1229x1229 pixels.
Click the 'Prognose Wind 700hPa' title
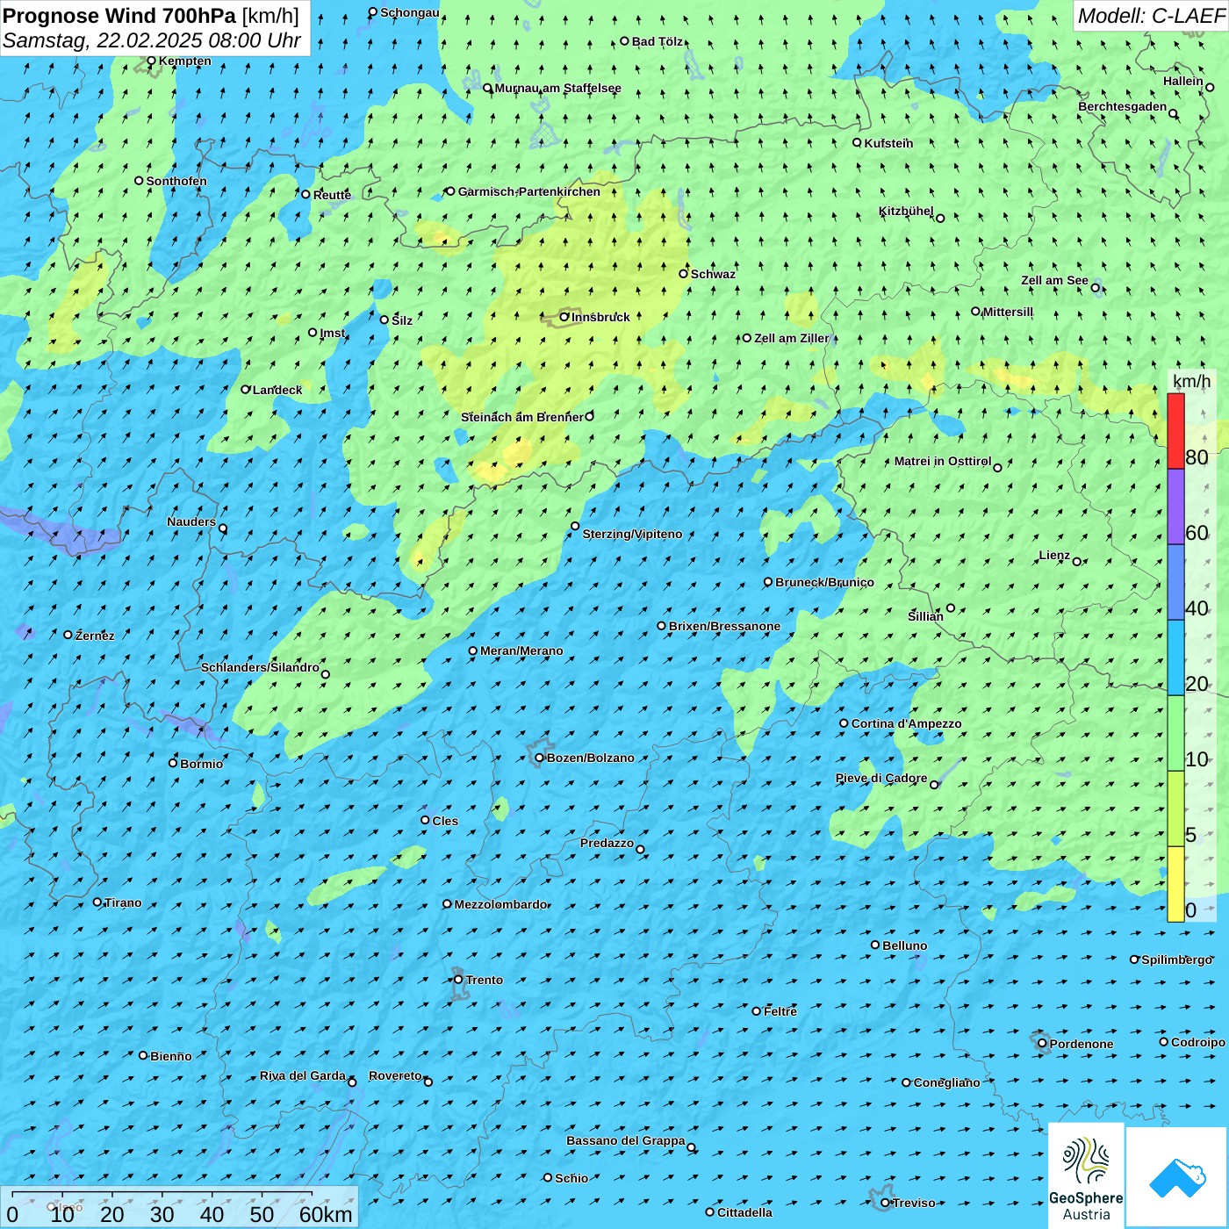(x=119, y=16)
